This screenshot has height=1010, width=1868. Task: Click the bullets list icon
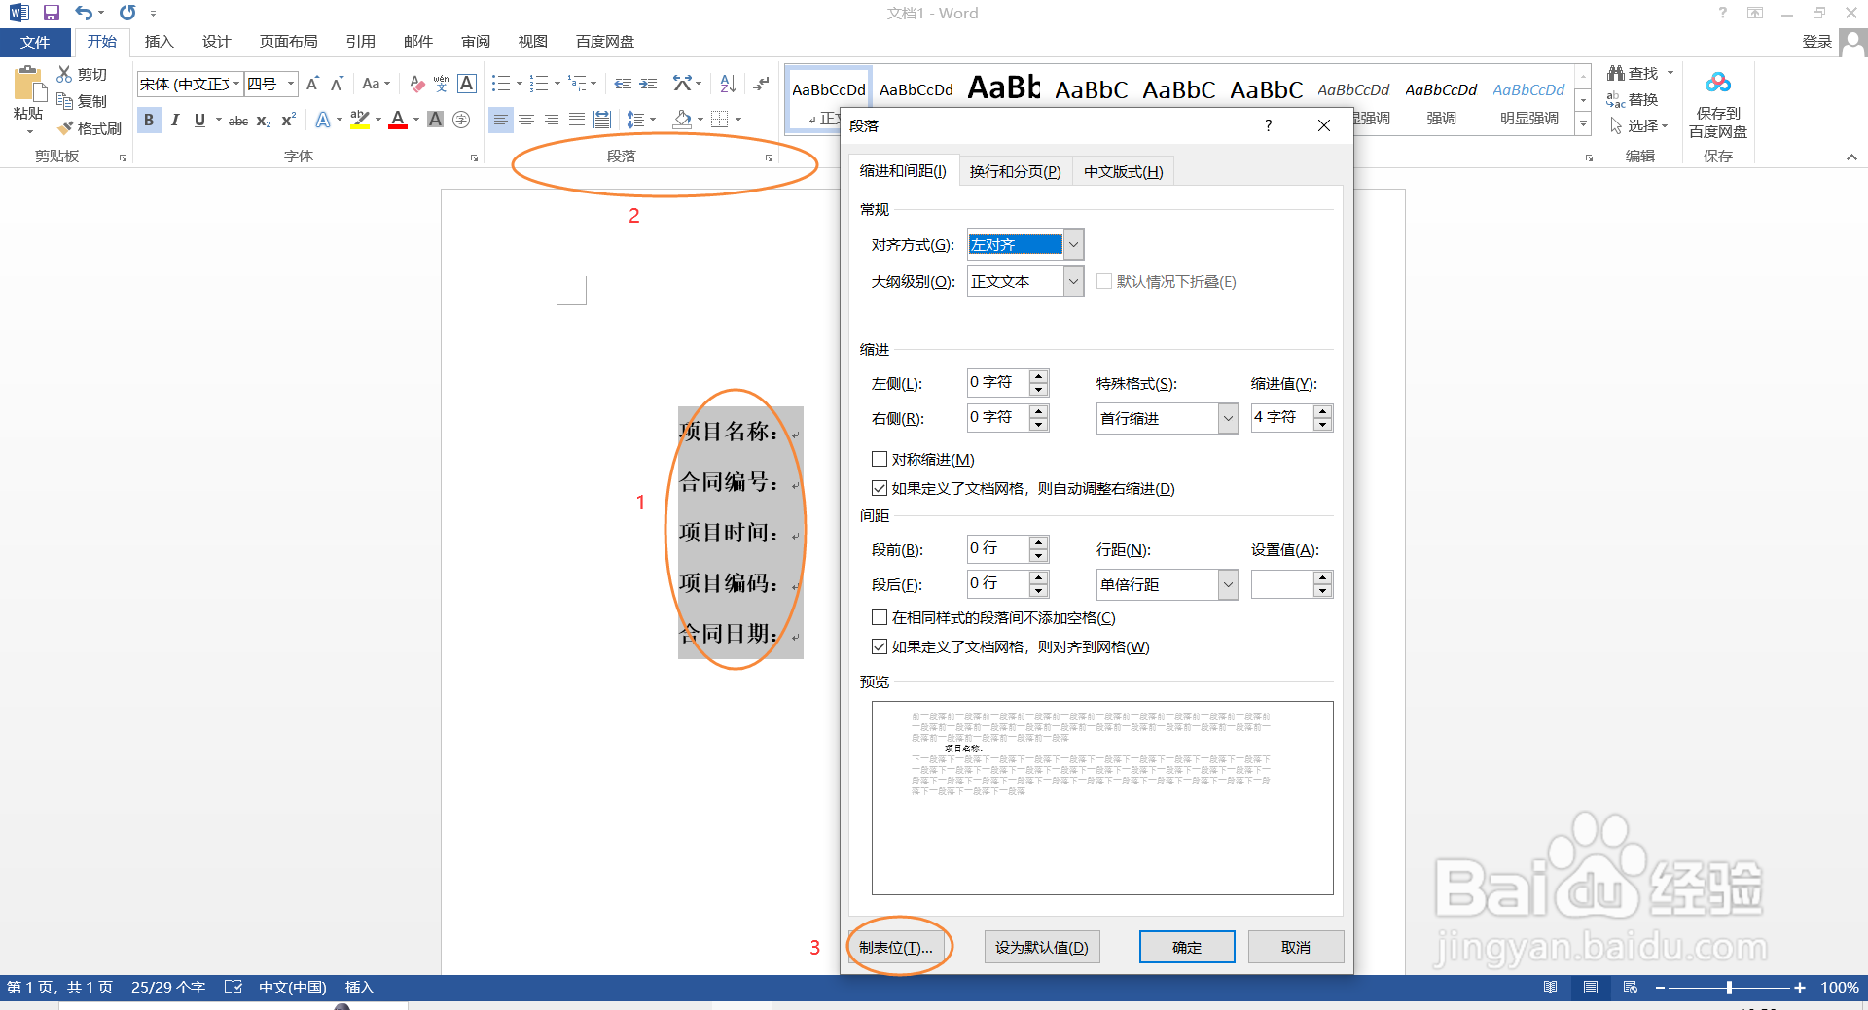click(501, 84)
